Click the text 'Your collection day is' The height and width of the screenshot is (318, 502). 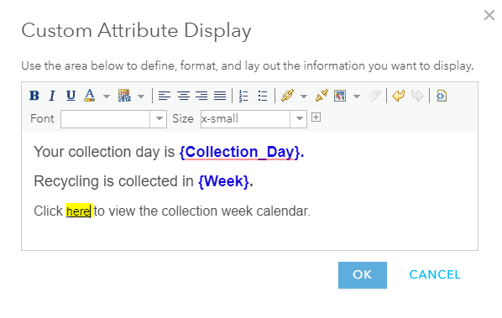(104, 152)
